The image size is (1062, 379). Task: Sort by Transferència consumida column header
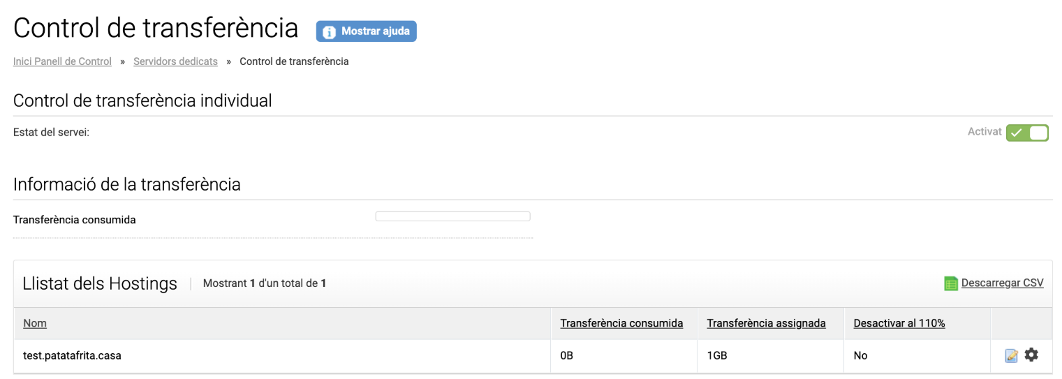(x=621, y=323)
